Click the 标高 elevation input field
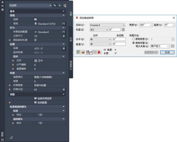Viewport: 177px width, 142px height. [x=115, y=30]
